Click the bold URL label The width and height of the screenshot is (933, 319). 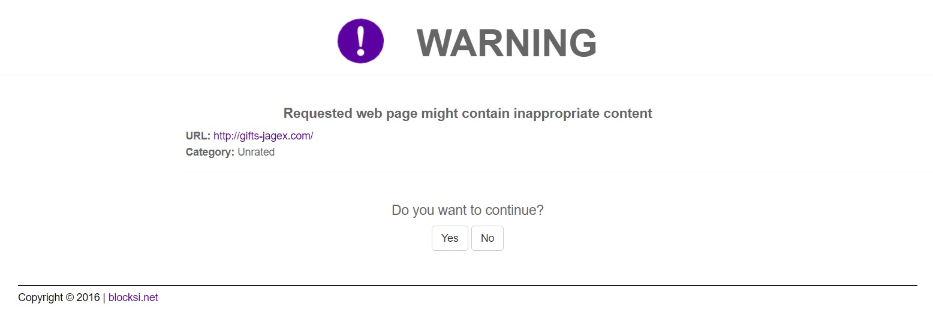(x=198, y=136)
